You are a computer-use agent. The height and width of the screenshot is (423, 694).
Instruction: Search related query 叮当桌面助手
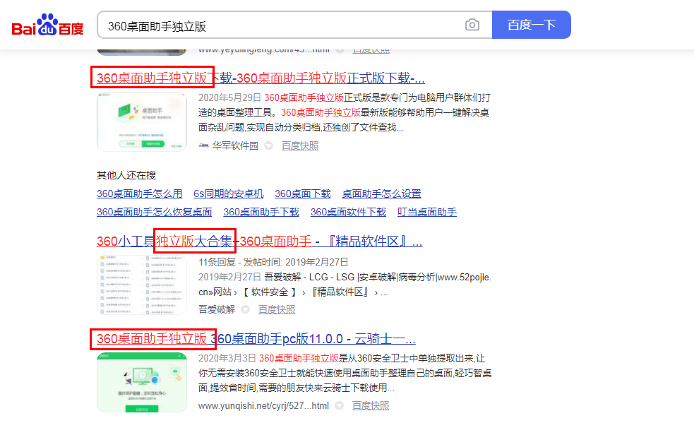[x=427, y=212]
